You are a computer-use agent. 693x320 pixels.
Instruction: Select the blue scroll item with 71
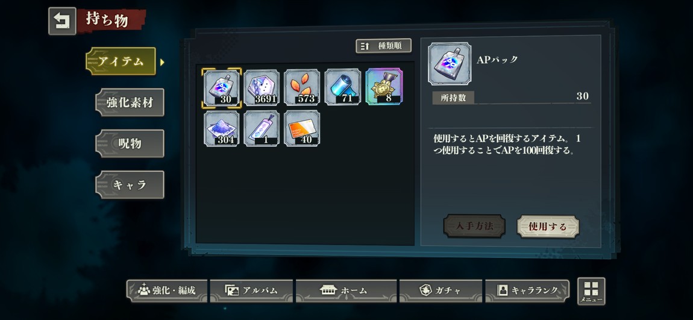[x=342, y=87]
